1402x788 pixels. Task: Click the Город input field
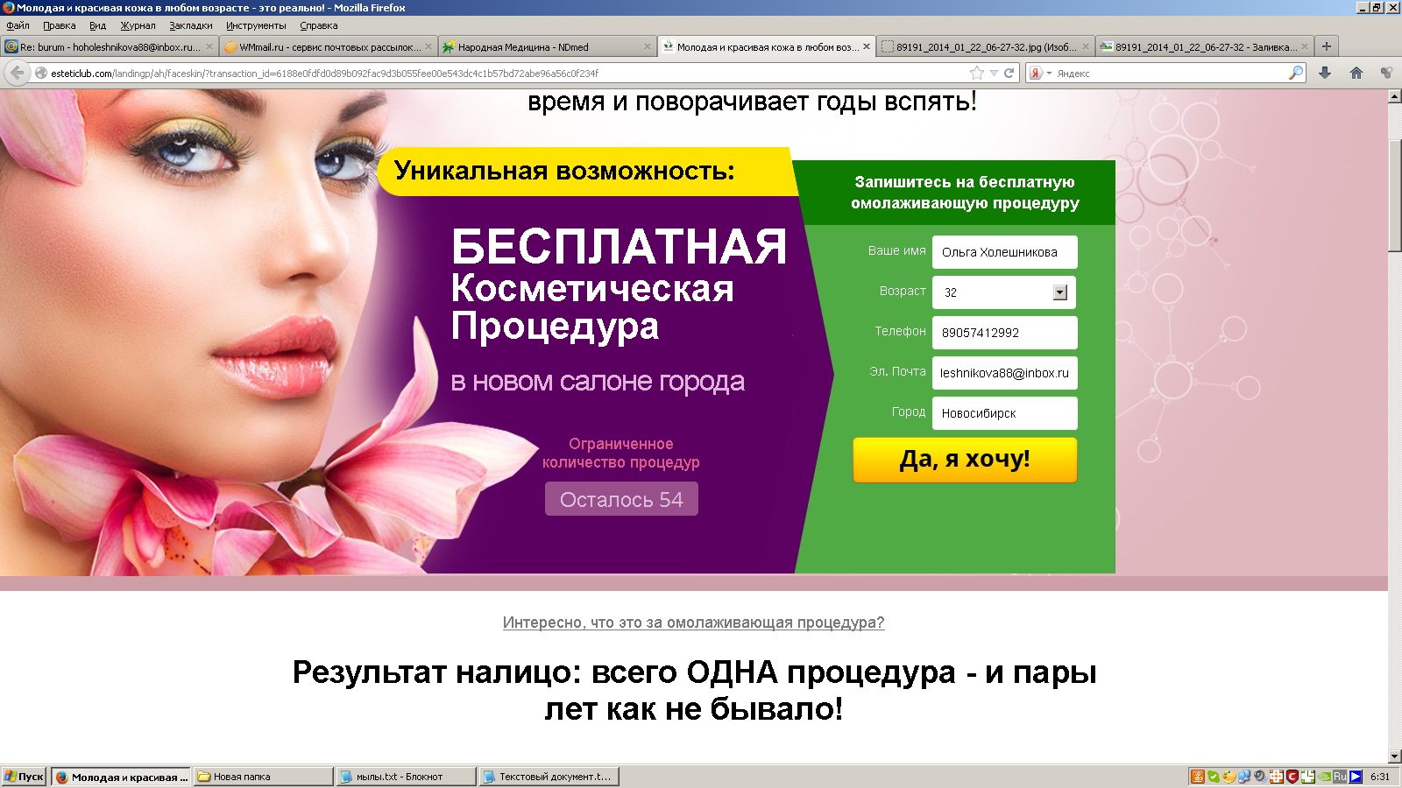(x=1004, y=413)
